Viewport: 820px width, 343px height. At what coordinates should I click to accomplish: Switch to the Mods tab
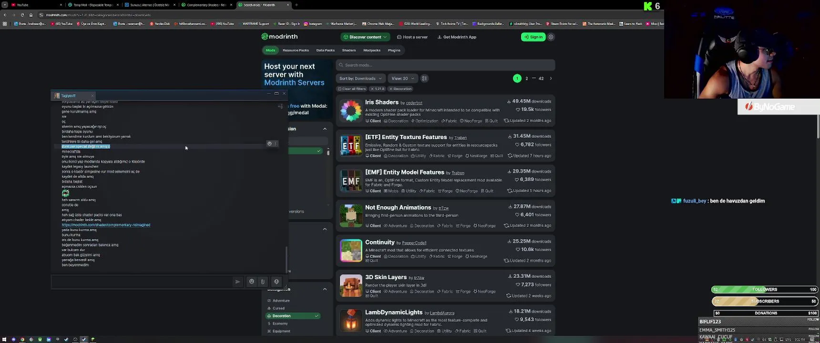(270, 50)
